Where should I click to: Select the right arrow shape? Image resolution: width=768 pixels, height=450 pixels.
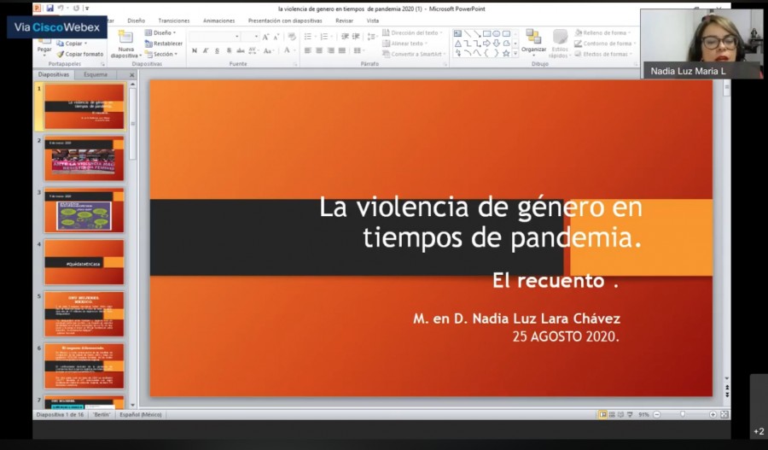pos(487,44)
